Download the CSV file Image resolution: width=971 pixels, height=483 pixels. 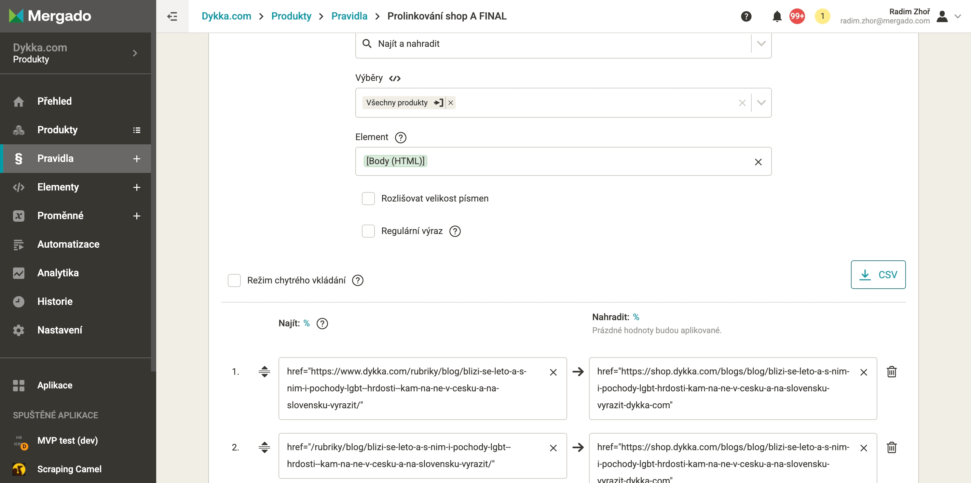coord(878,274)
